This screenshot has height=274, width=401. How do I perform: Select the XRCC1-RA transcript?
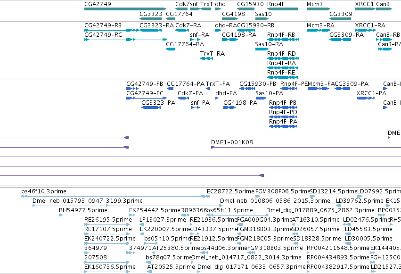coord(366,30)
